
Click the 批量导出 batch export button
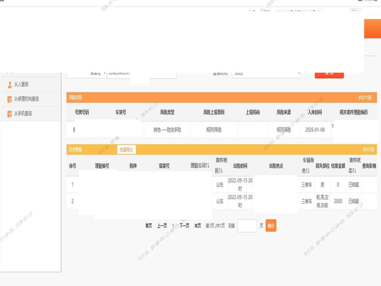pyautogui.click(x=127, y=150)
